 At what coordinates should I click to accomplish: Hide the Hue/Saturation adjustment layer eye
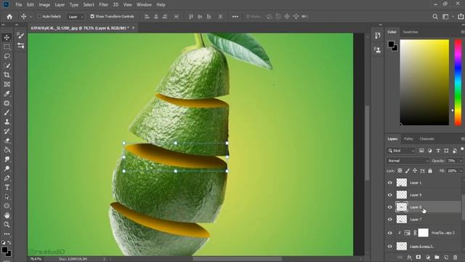coord(390,233)
